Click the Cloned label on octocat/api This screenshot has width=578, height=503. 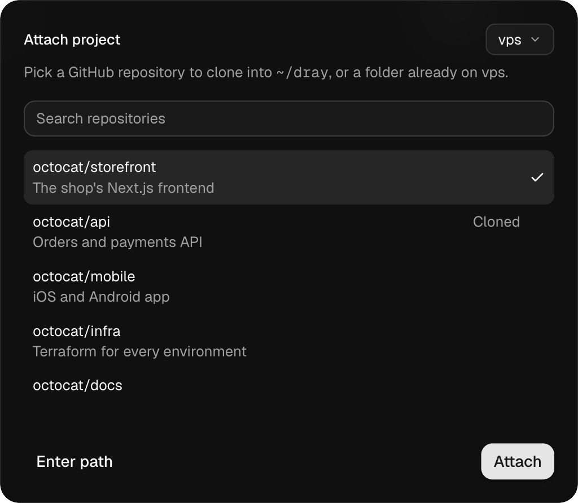tap(496, 222)
